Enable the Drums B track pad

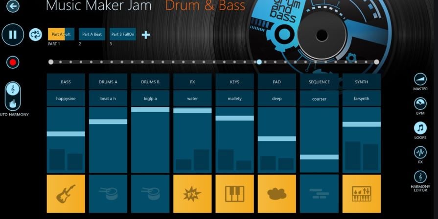point(150,194)
